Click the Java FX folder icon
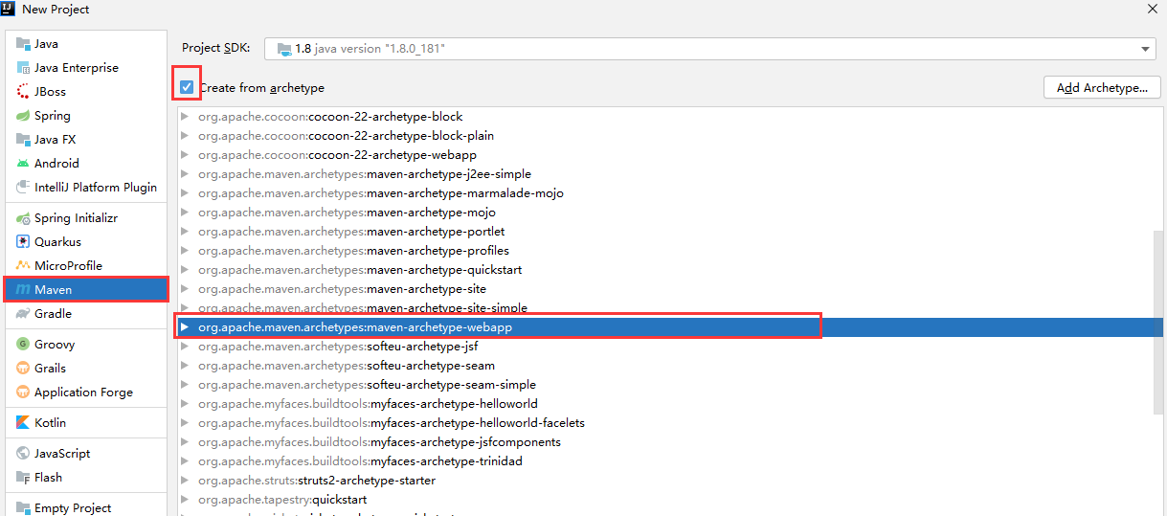This screenshot has height=516, width=1167. (23, 140)
